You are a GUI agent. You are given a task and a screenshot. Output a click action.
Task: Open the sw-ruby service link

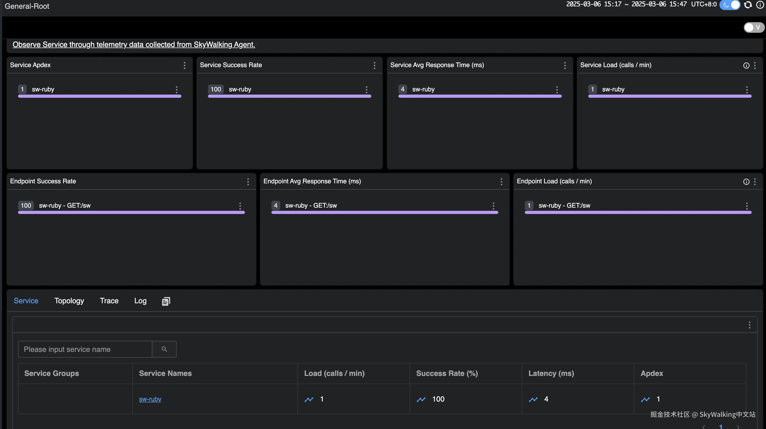click(150, 399)
